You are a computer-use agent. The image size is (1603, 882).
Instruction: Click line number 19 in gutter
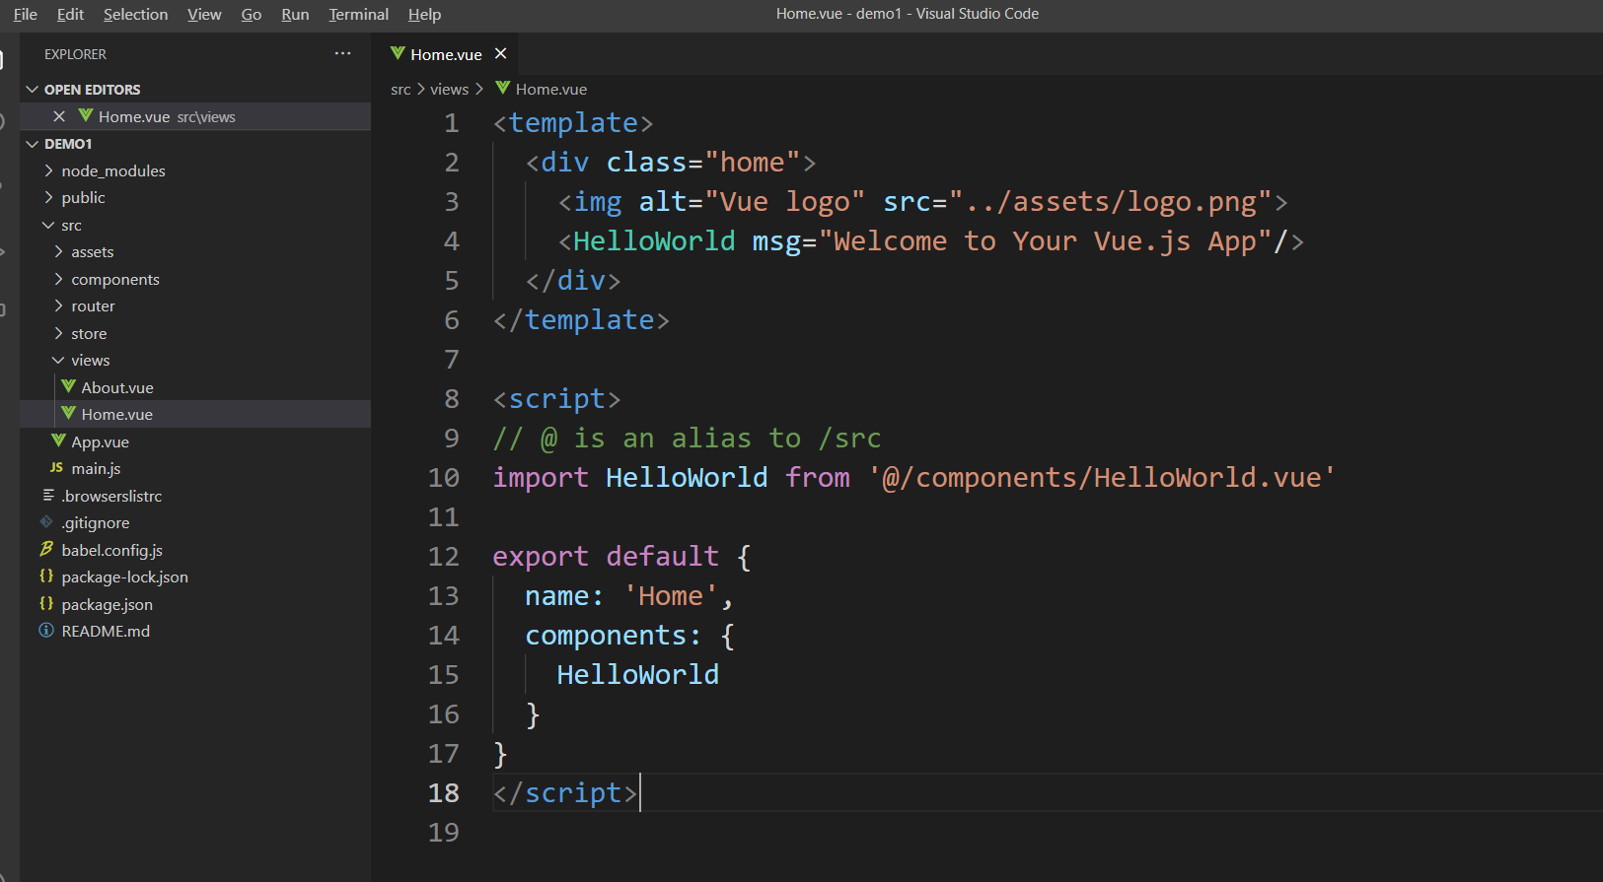444,833
